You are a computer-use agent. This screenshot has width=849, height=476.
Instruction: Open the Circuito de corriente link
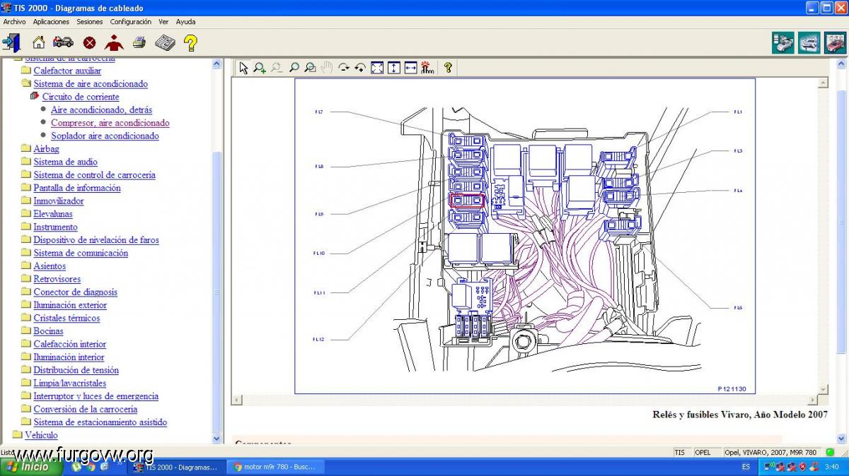[81, 97]
